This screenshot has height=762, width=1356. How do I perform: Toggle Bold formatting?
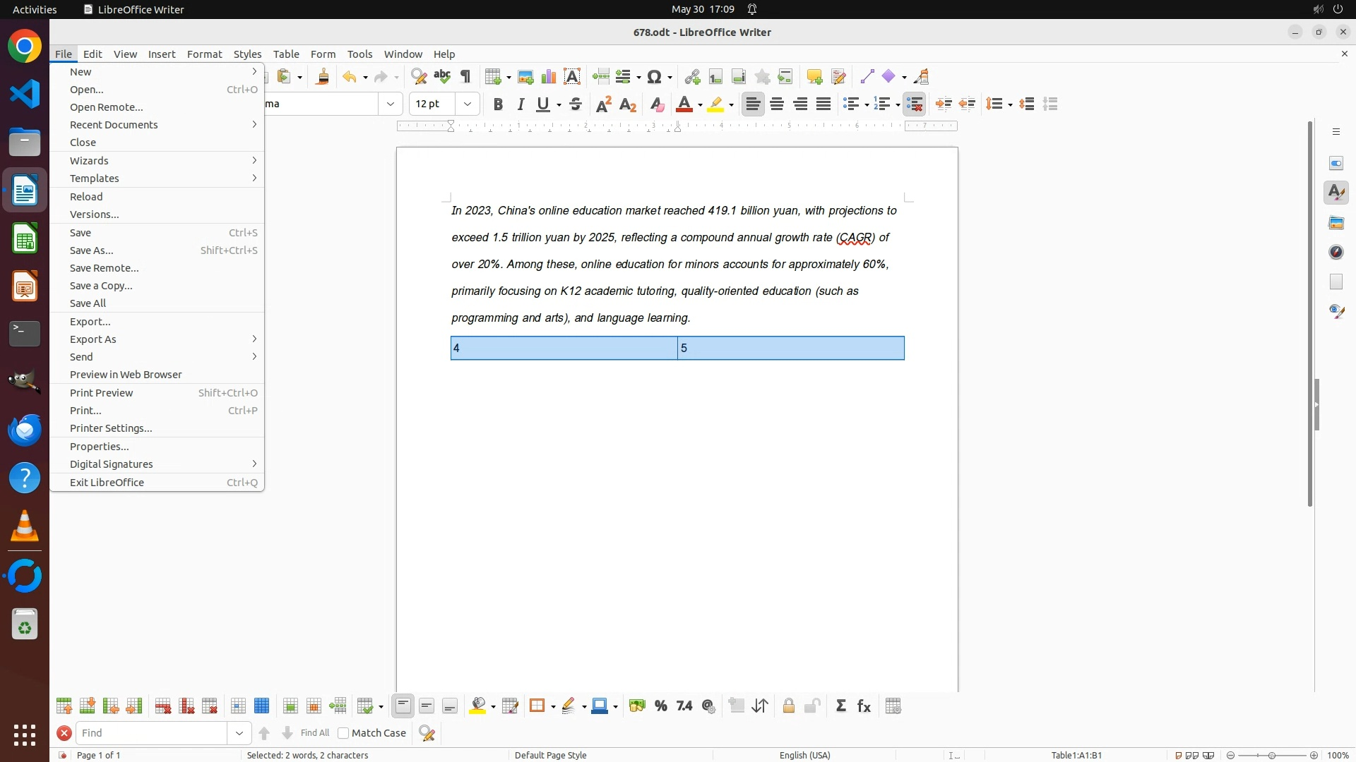click(498, 104)
